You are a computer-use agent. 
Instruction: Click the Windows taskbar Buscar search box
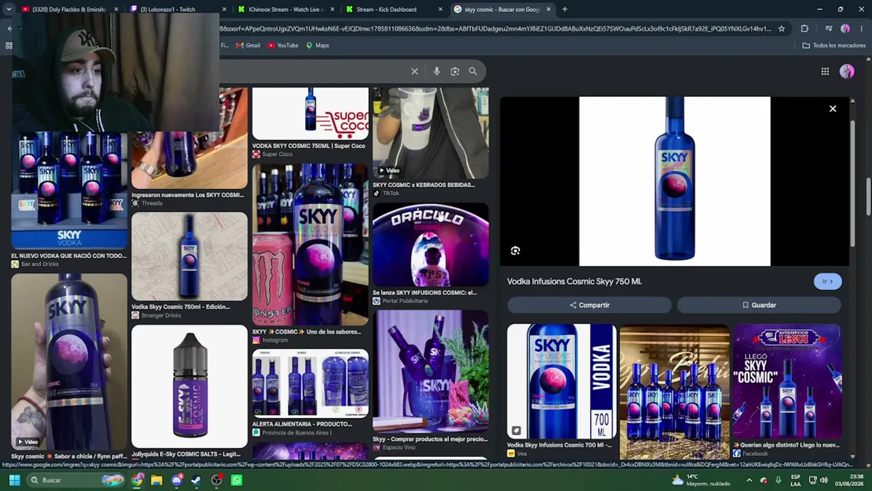coord(76,480)
